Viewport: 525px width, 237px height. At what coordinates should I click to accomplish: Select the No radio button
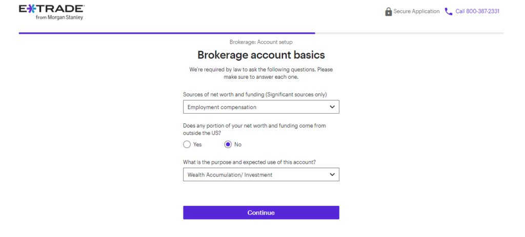(228, 145)
